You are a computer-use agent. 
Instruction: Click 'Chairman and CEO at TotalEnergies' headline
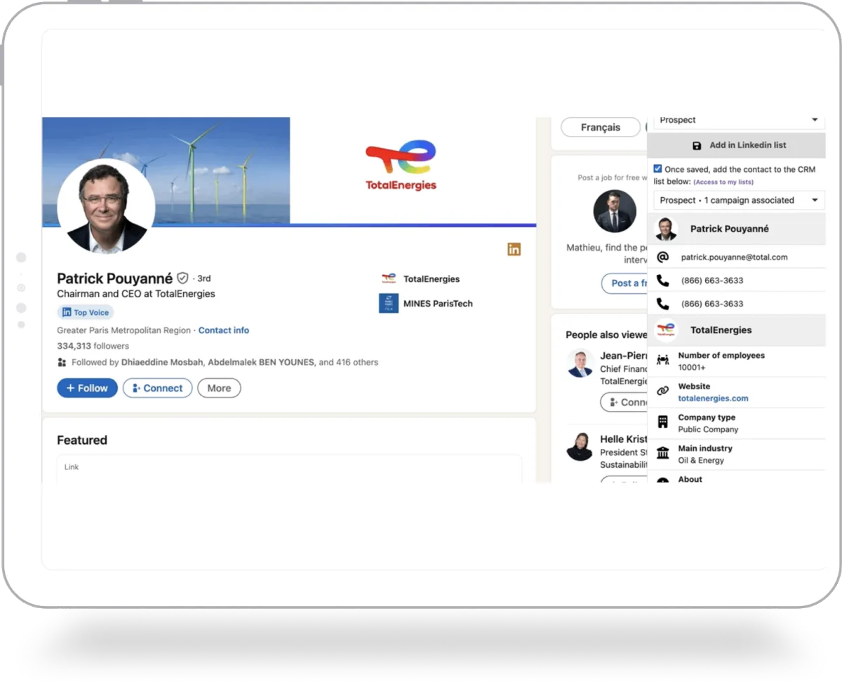pyautogui.click(x=136, y=294)
